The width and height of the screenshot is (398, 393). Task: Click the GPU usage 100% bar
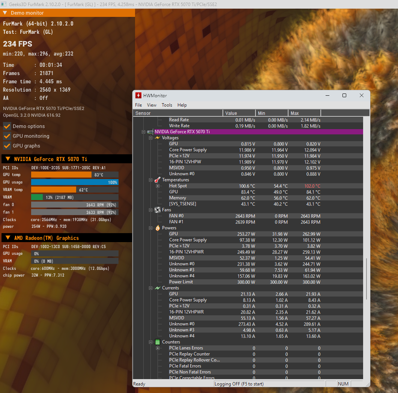tap(75, 182)
